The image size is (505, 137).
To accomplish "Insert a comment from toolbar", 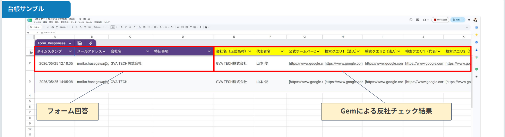I will [182, 27].
